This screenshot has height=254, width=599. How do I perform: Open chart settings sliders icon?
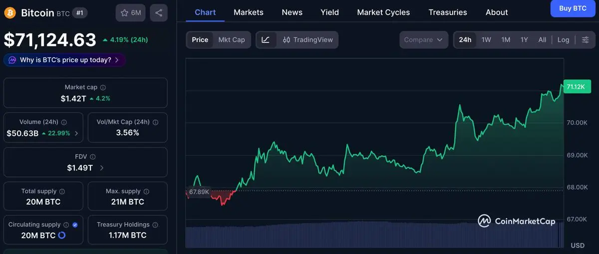(x=586, y=40)
